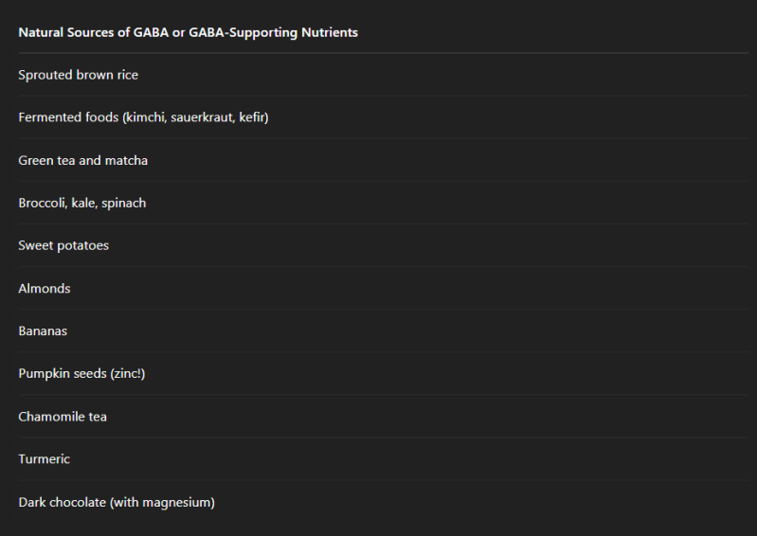757x536 pixels.
Task: Select the Chamomile tea entry
Action: coord(63,416)
